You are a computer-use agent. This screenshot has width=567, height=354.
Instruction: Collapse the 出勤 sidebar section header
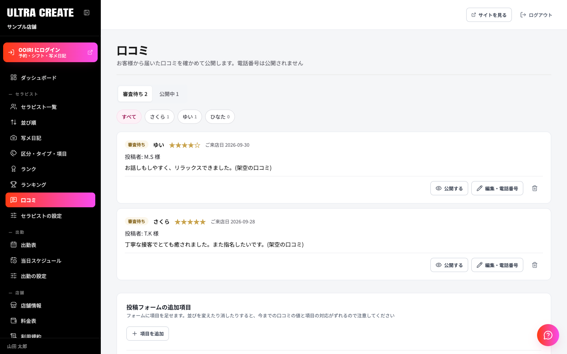pos(17,232)
